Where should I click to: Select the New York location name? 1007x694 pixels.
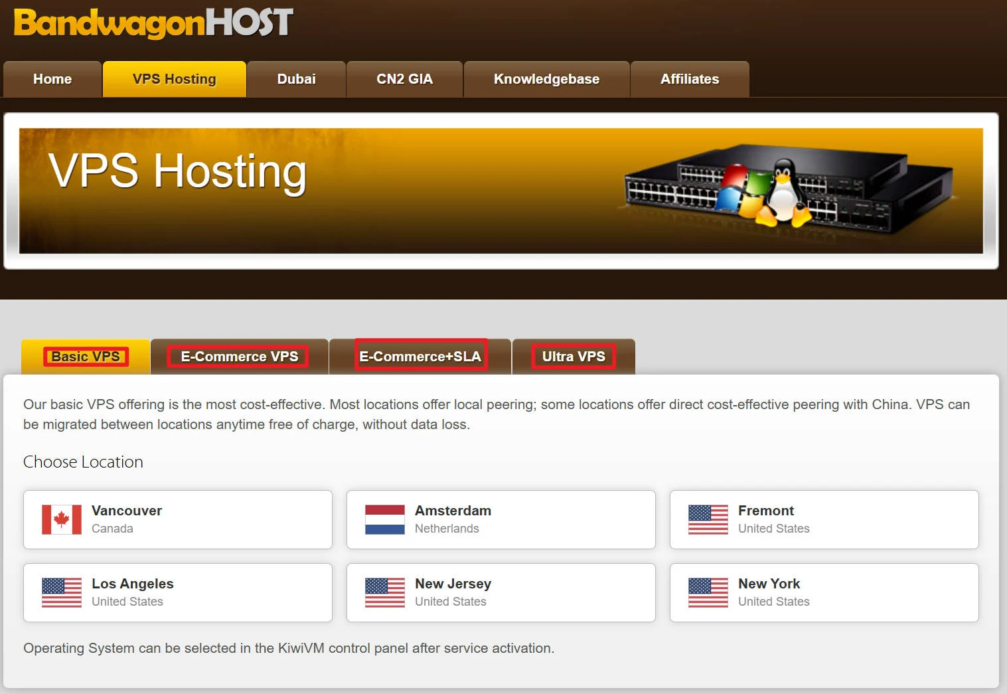click(x=769, y=584)
